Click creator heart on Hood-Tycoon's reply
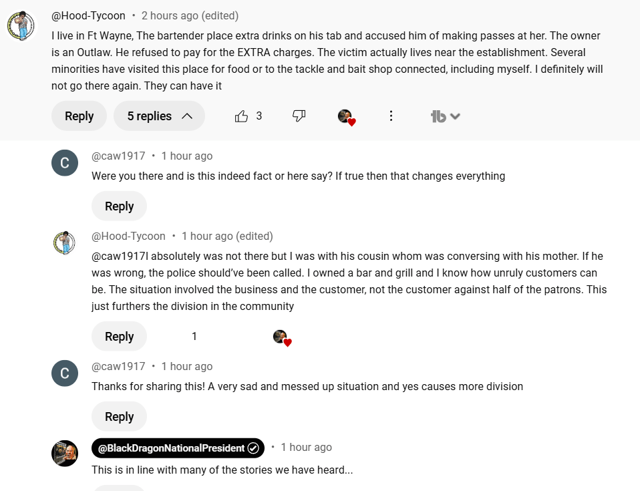This screenshot has height=491, width=640. tap(281, 337)
